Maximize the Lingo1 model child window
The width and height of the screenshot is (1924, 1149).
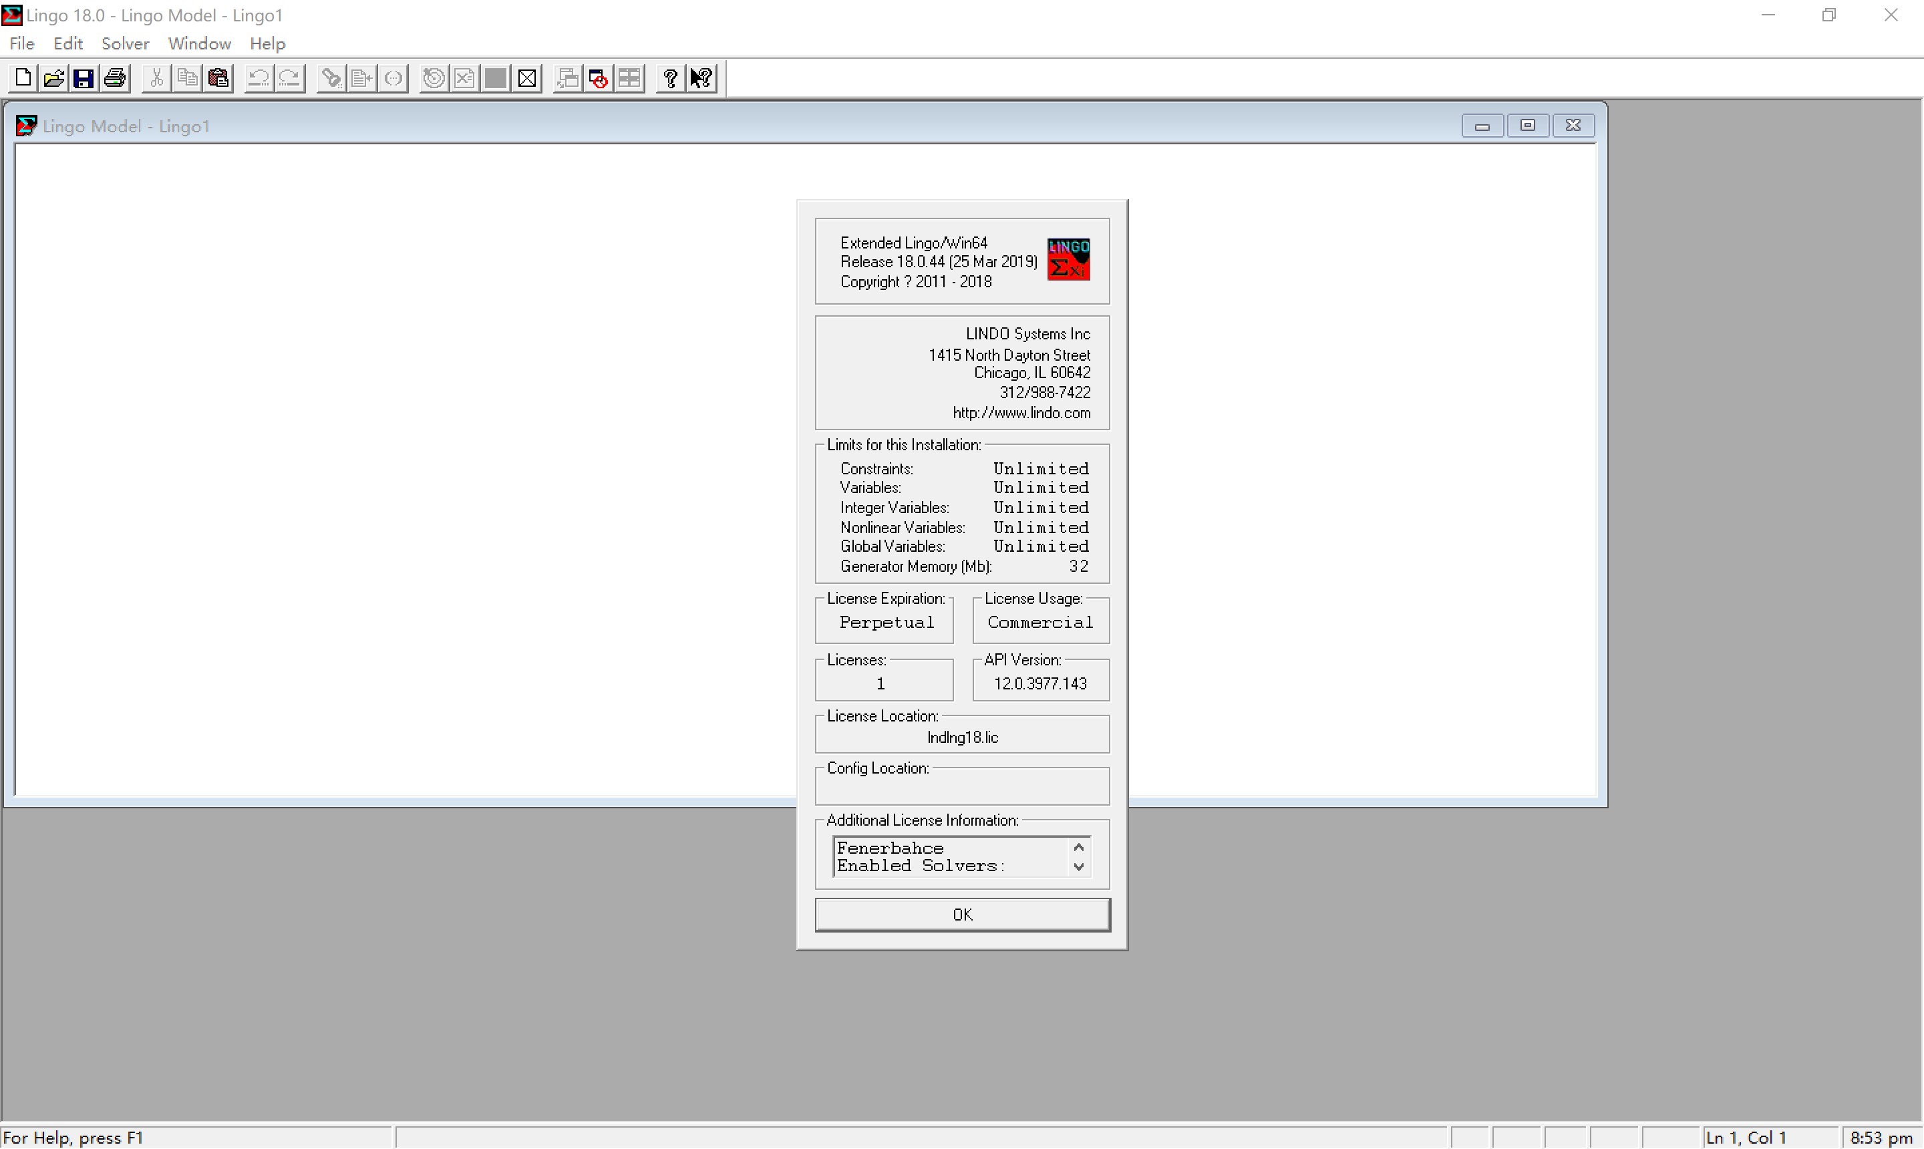pyautogui.click(x=1528, y=126)
